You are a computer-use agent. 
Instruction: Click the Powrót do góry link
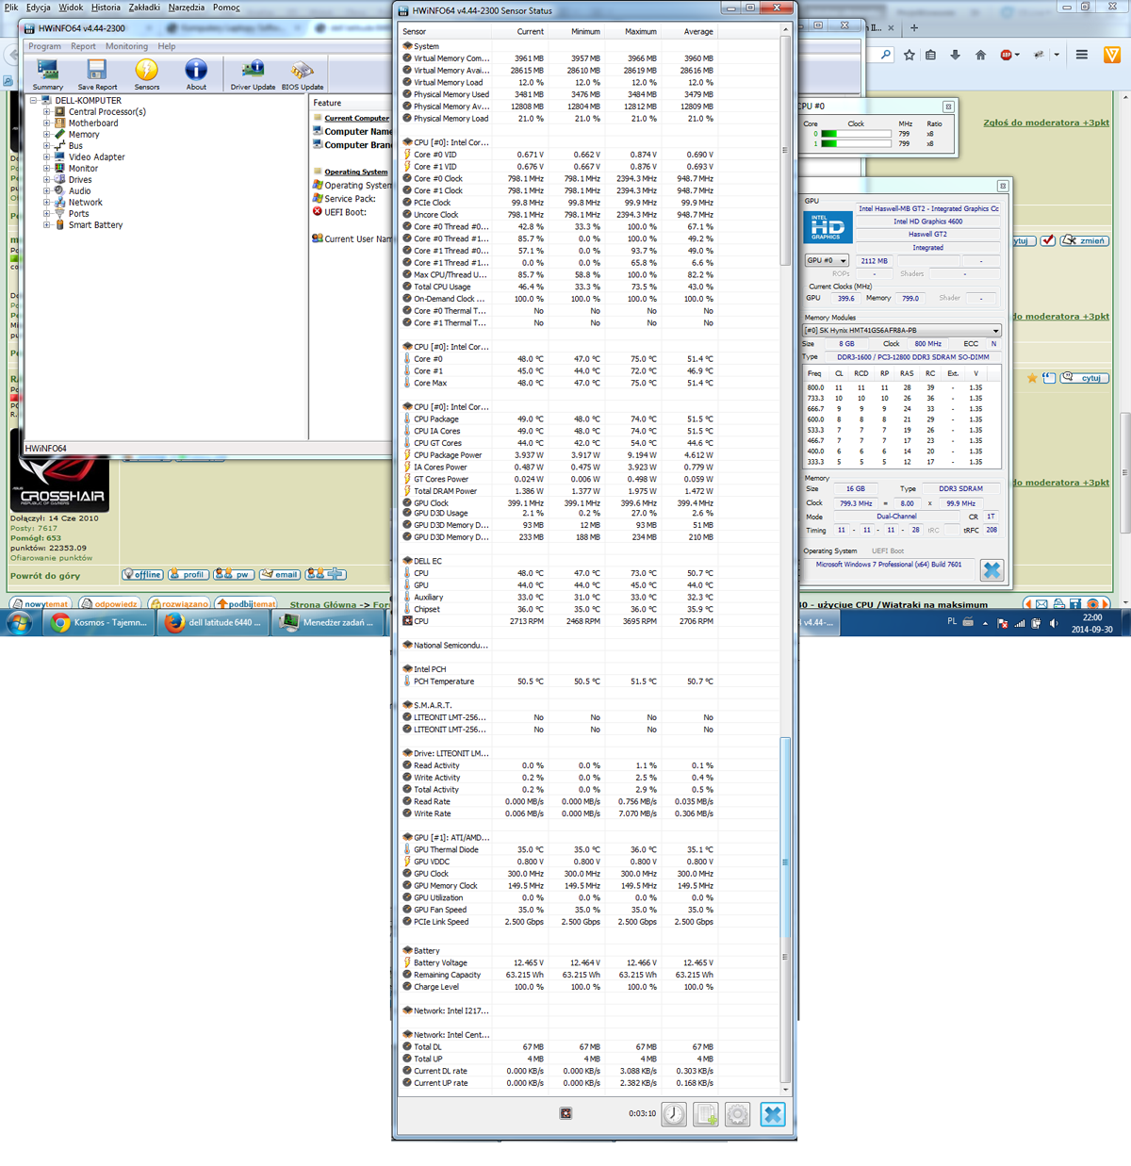tap(45, 576)
